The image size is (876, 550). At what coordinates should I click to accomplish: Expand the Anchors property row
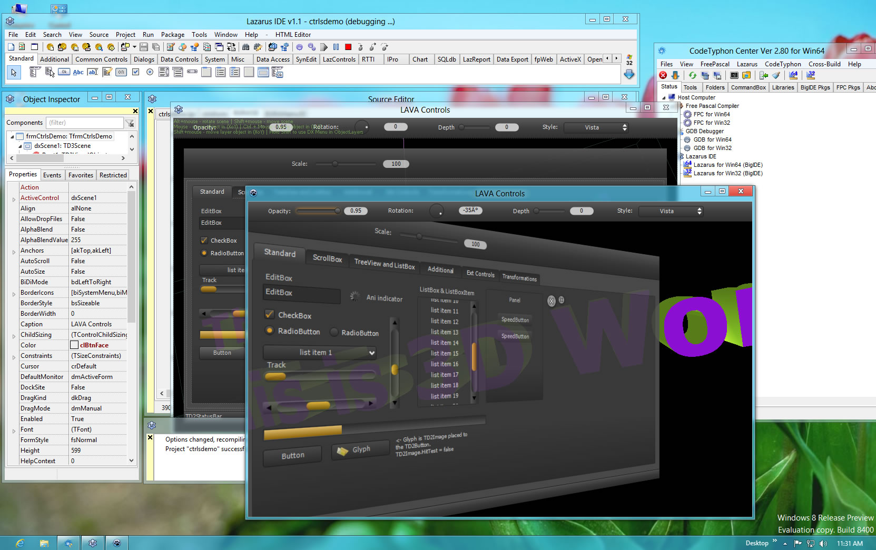pyautogui.click(x=14, y=252)
